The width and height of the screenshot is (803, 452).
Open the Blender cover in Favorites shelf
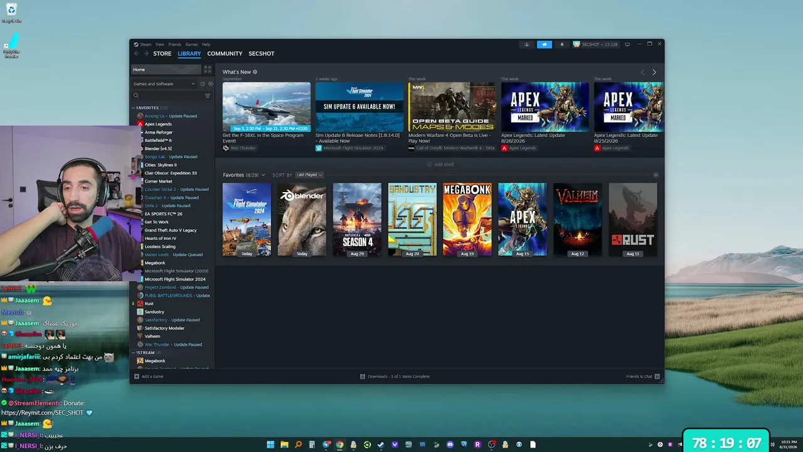(x=302, y=220)
